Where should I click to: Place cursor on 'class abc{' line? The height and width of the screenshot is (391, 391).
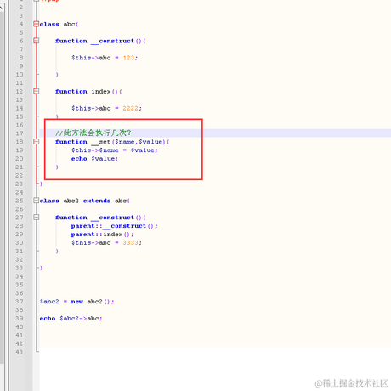[59, 25]
